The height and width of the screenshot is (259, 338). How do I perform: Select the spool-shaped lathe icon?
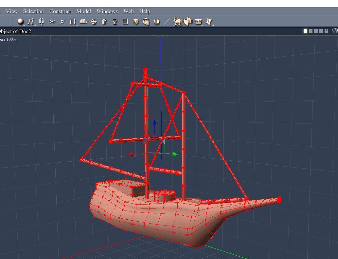pos(94,22)
